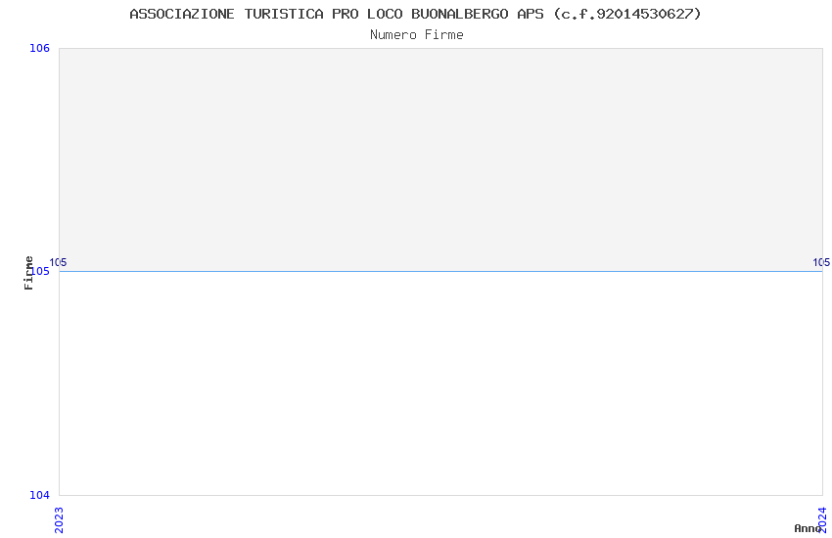
Task: Click the word APS in the title
Action: click(x=531, y=14)
